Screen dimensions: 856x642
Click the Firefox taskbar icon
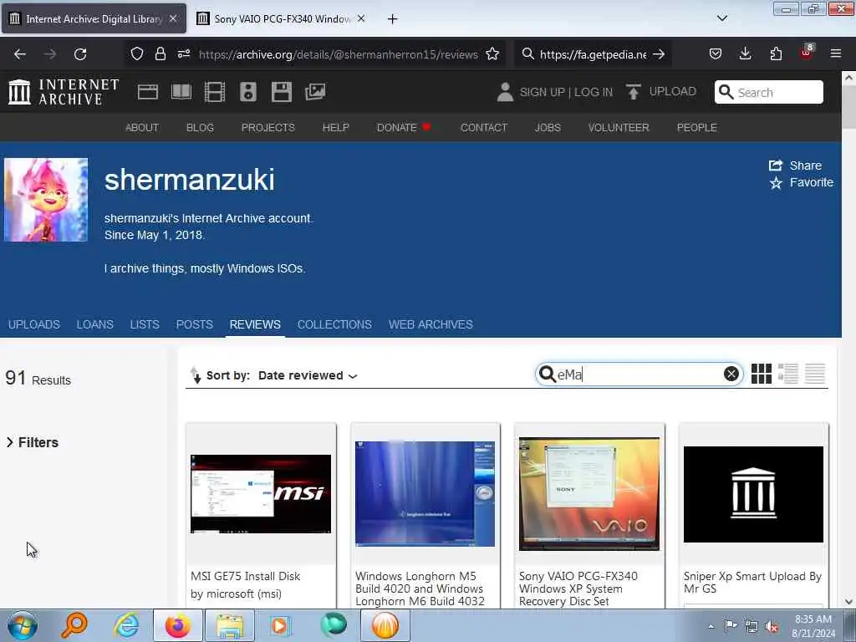tap(177, 625)
